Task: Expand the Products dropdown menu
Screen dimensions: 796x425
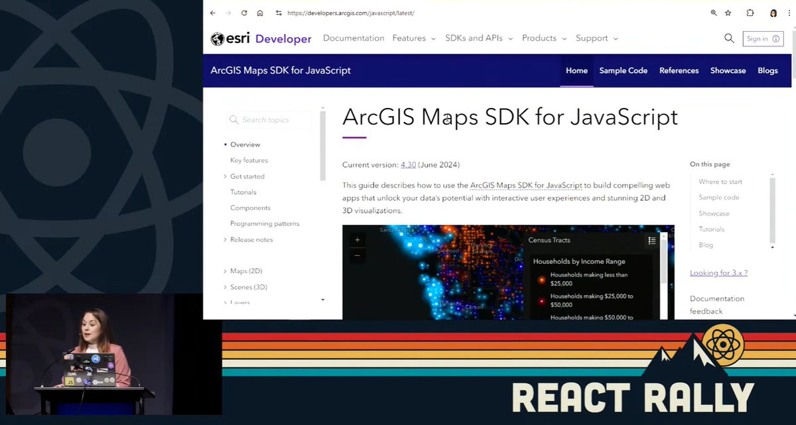Action: [544, 38]
